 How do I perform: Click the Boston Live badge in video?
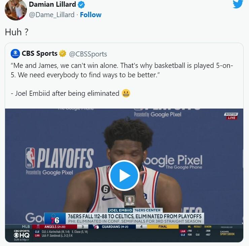pyautogui.click(x=231, y=116)
